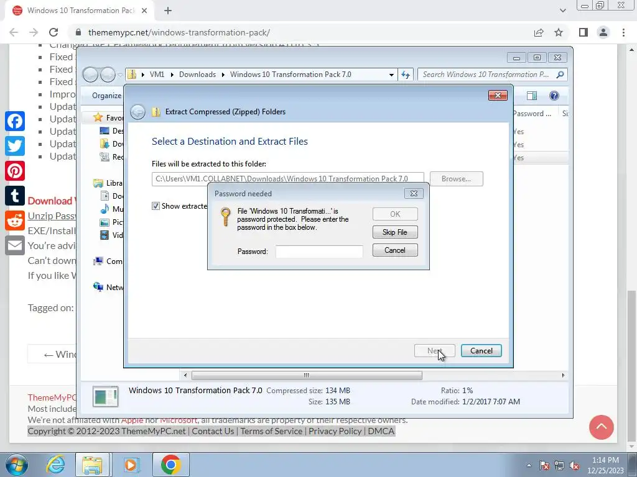637x477 pixels.
Task: Switch to Chrome on the taskbar
Action: (170, 465)
